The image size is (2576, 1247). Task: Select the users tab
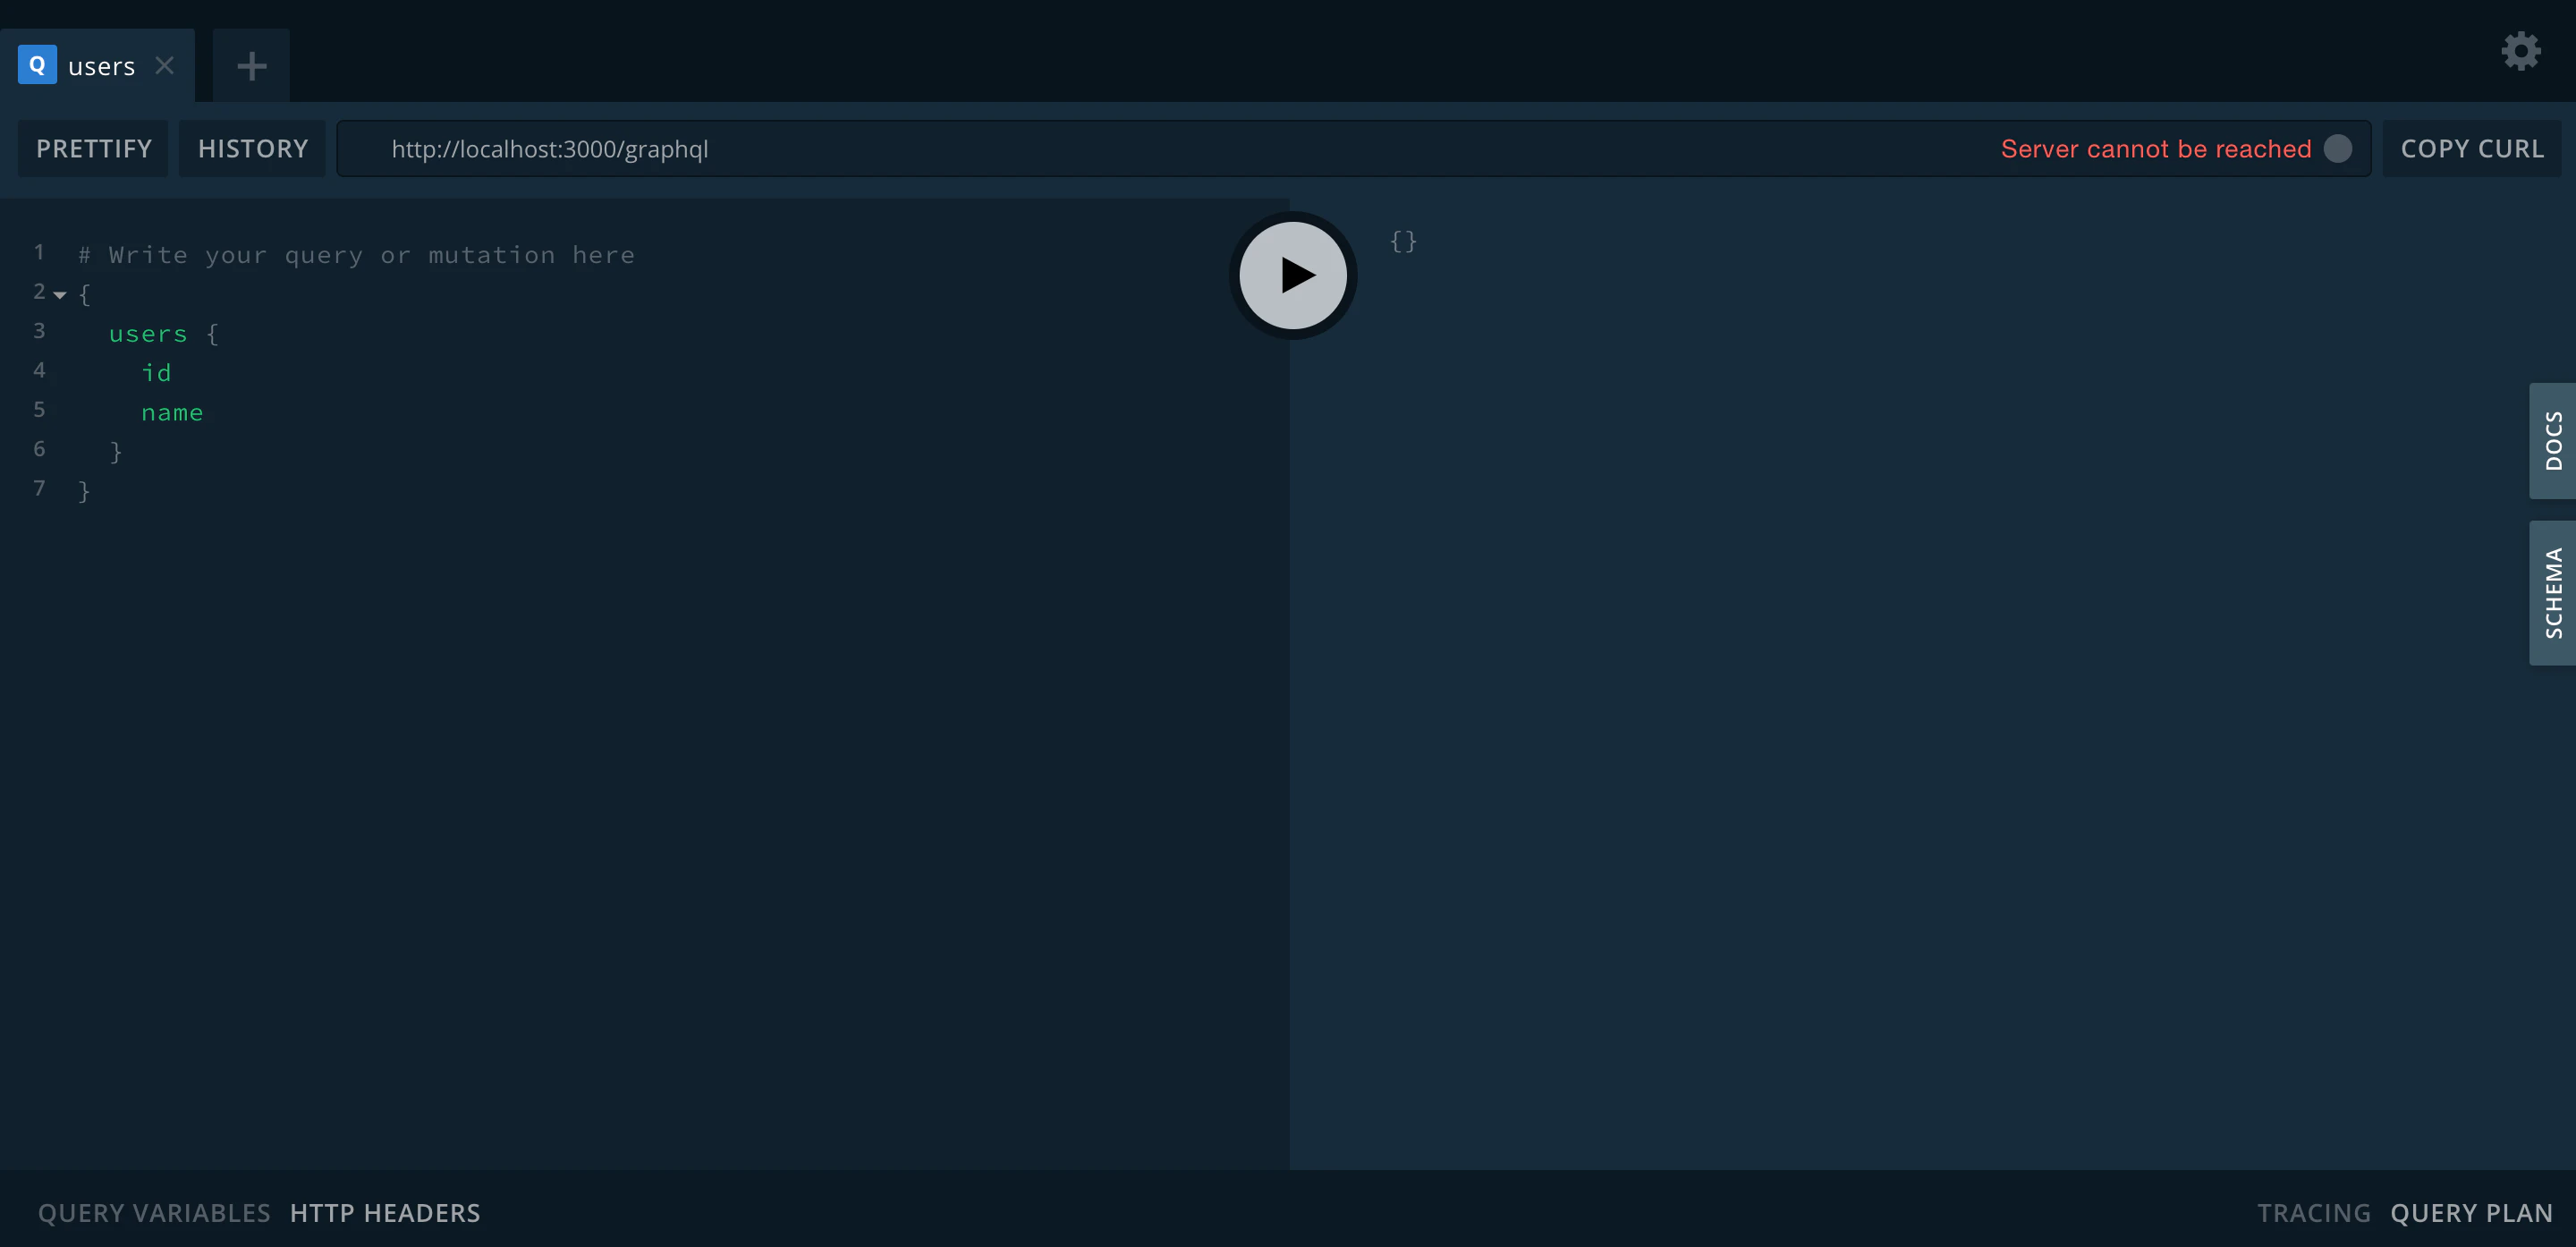pyautogui.click(x=101, y=66)
